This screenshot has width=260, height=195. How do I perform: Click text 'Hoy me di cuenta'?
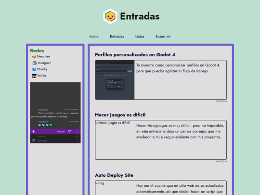151,185
